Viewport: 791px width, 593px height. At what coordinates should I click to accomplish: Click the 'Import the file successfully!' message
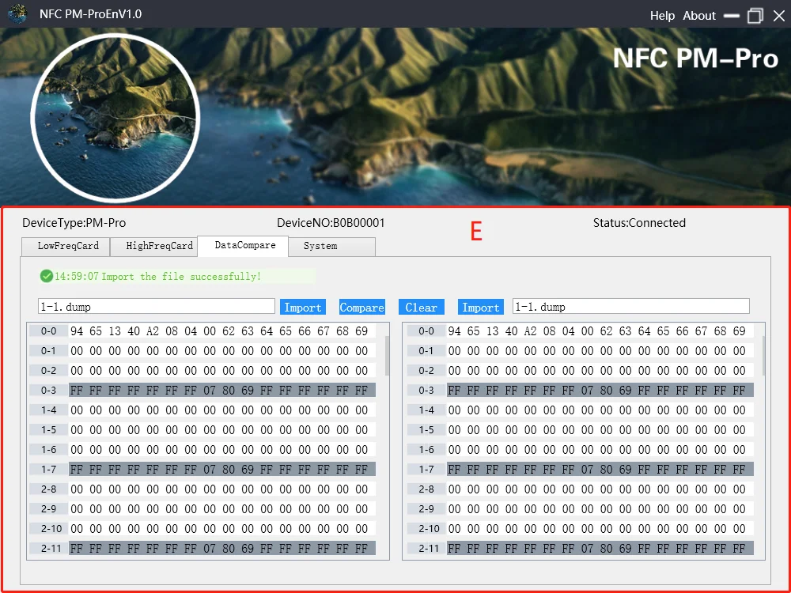pyautogui.click(x=181, y=276)
